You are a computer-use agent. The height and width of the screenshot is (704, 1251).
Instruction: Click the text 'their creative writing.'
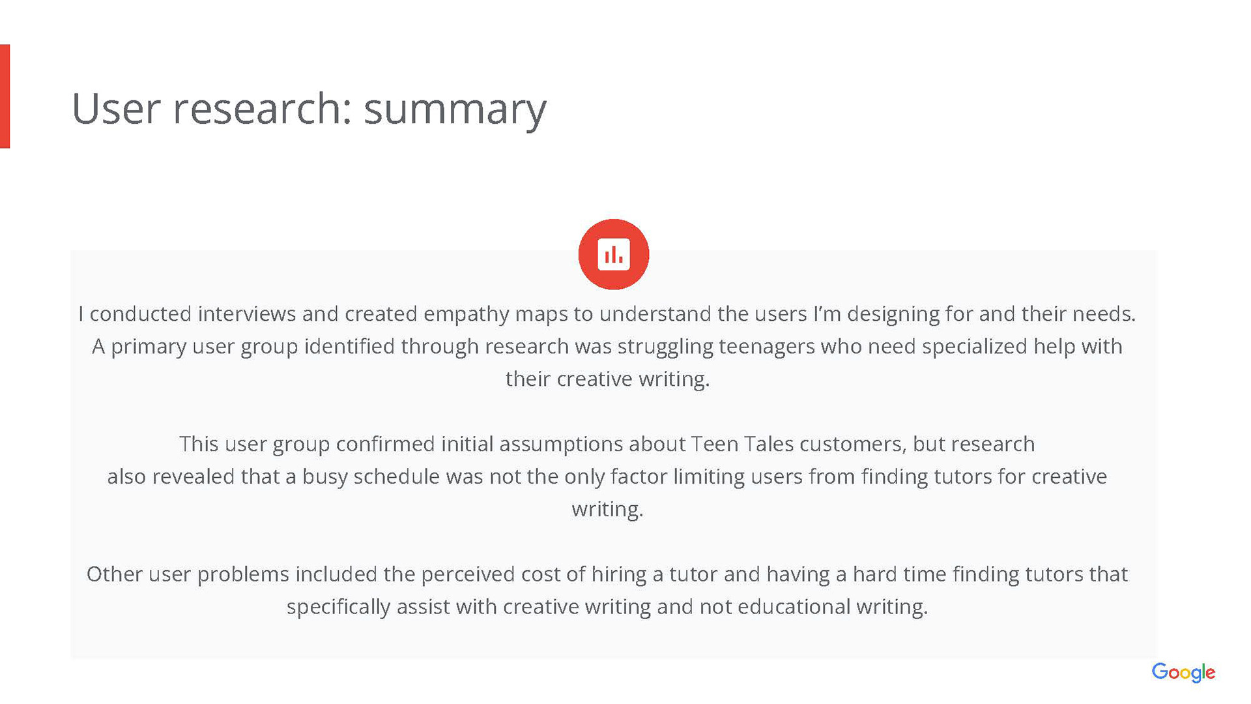point(607,379)
